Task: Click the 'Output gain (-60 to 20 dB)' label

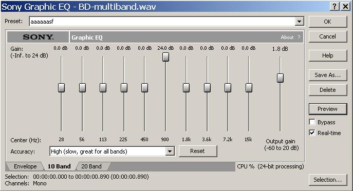Action: pos(282,144)
